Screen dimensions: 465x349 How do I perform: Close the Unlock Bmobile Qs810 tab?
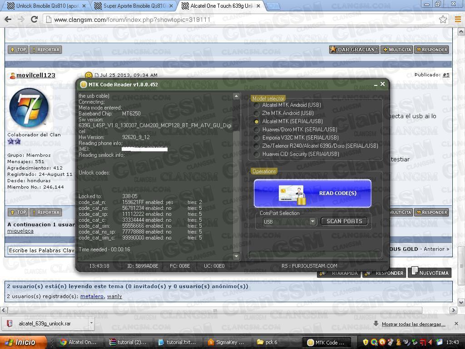click(x=84, y=6)
